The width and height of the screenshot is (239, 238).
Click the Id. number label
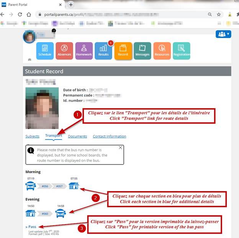(x=74, y=101)
